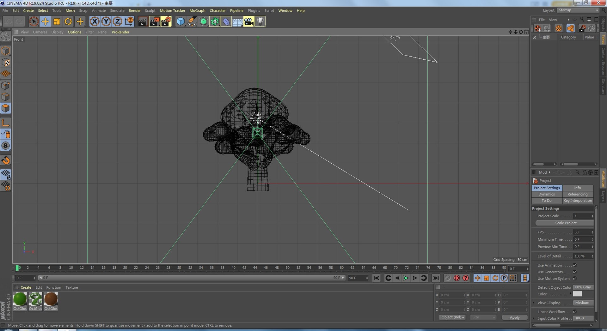The height and width of the screenshot is (331, 607).
Task: Add a light object with bulb icon
Action: pos(260,21)
